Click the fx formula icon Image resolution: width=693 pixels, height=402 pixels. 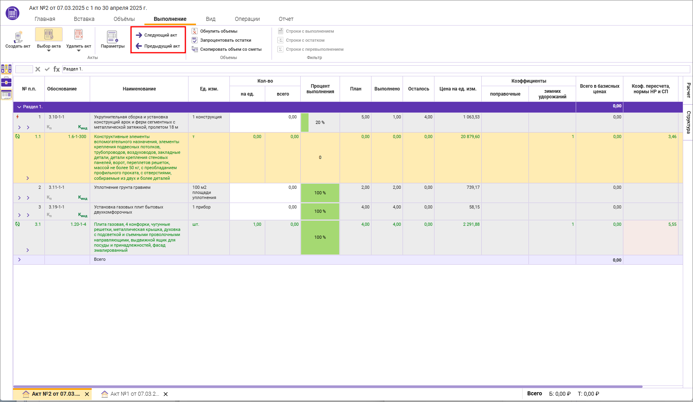click(x=57, y=69)
